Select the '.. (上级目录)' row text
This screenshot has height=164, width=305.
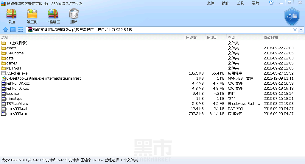pos(17,43)
